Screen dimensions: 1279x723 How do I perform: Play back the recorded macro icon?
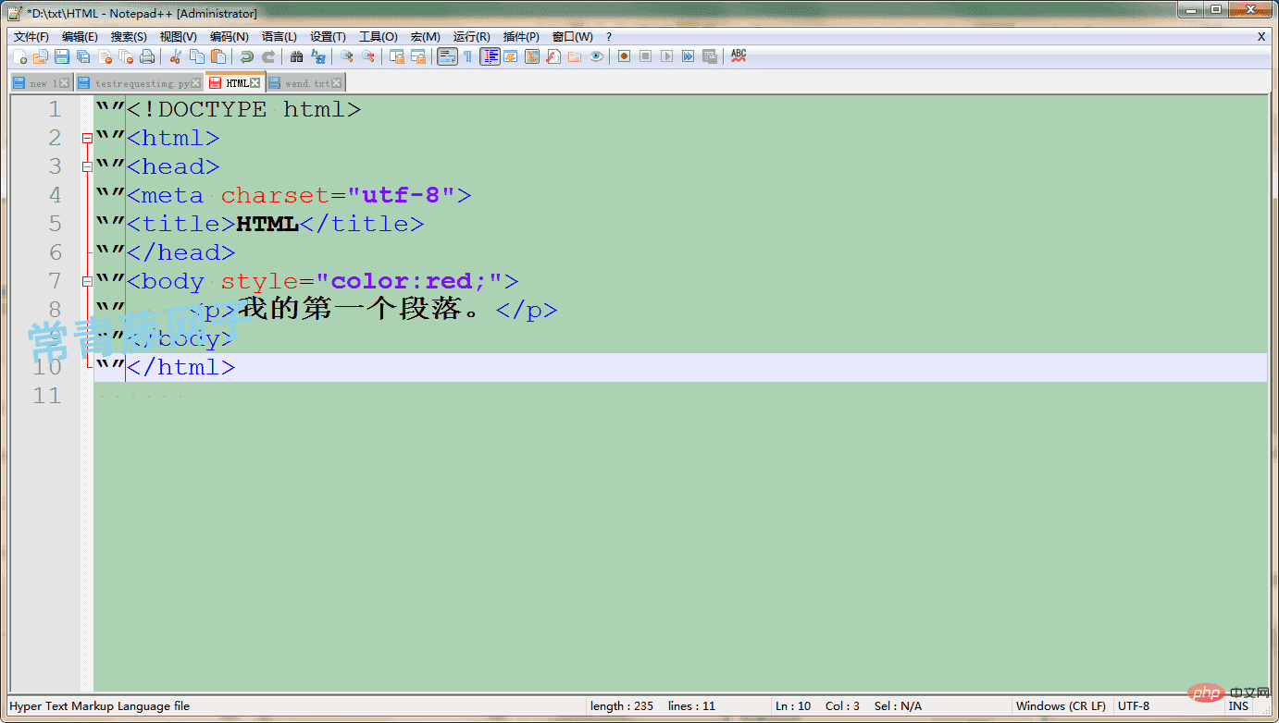click(666, 56)
